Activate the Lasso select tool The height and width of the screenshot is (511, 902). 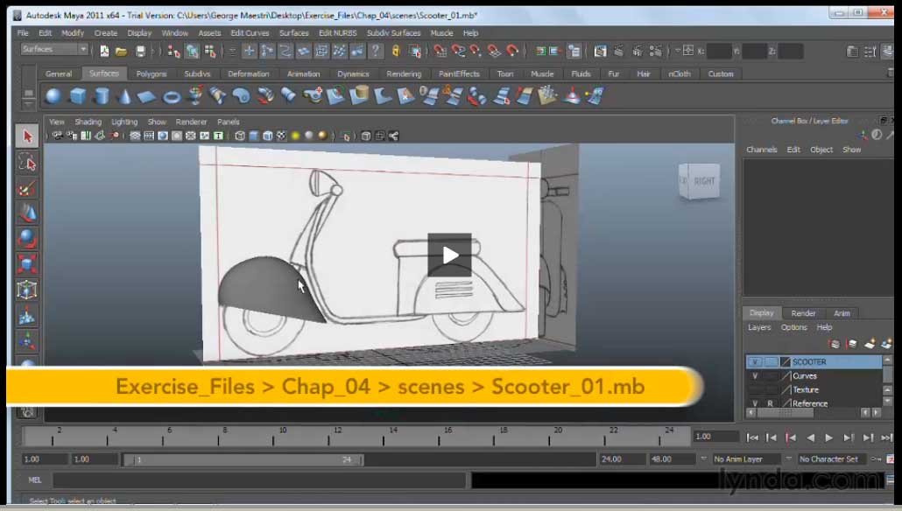[27, 163]
